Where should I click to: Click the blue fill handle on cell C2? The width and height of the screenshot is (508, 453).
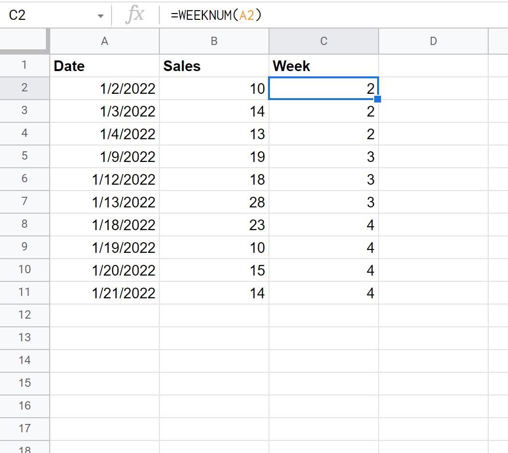point(378,99)
